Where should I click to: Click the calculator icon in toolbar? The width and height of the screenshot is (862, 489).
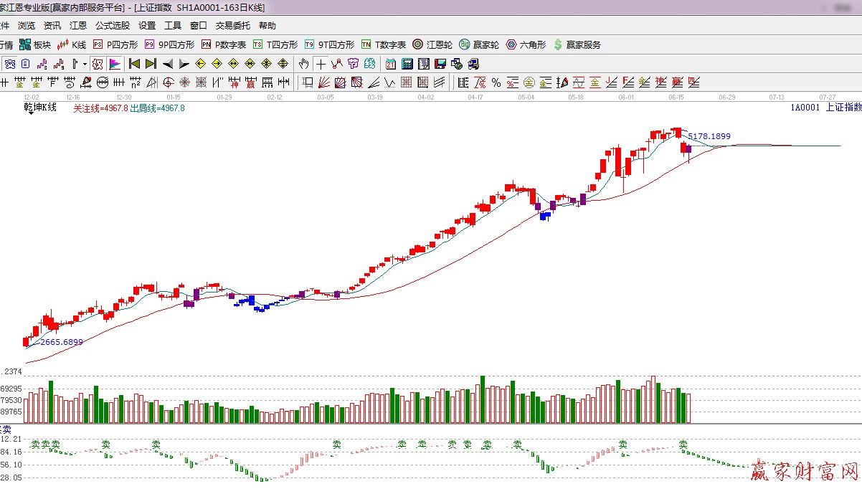click(x=407, y=64)
